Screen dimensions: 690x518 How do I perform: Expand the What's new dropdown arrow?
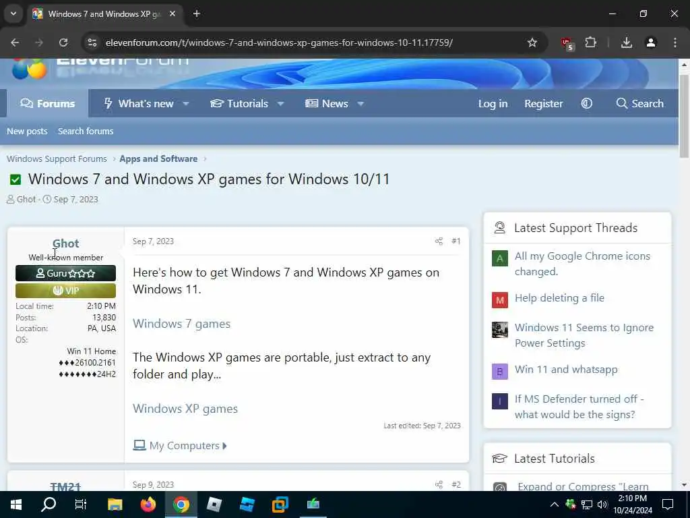(186, 104)
